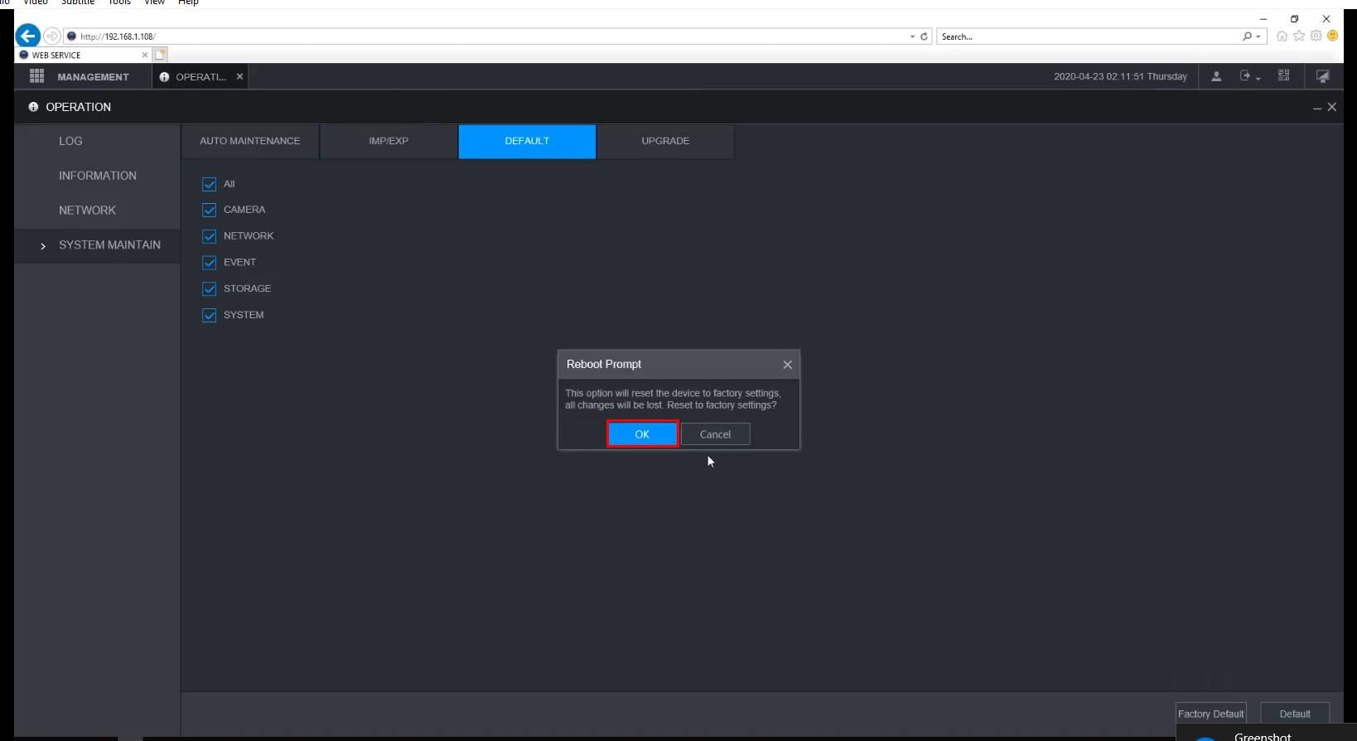Click the OPERATION panel title

click(78, 107)
